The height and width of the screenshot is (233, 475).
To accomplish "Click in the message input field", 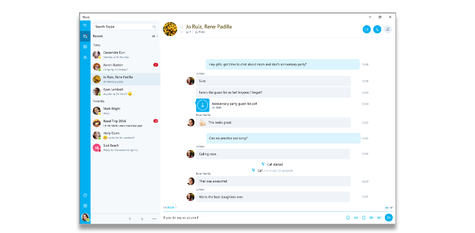I will pyautogui.click(x=253, y=218).
